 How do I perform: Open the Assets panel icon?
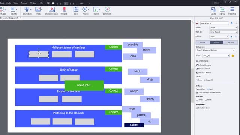[x=213, y=9]
